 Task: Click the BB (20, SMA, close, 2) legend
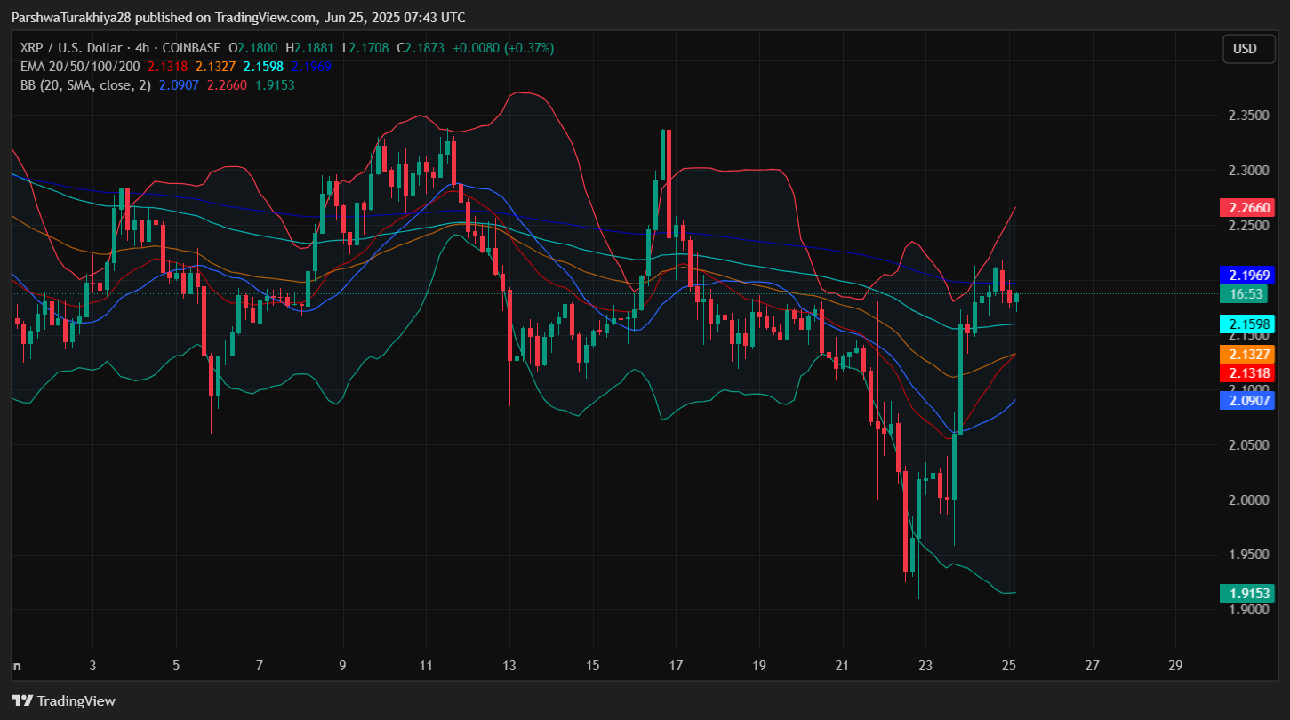pyautogui.click(x=85, y=85)
